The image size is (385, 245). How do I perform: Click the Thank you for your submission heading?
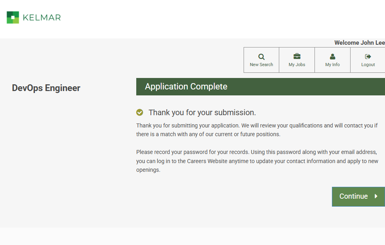[202, 112]
